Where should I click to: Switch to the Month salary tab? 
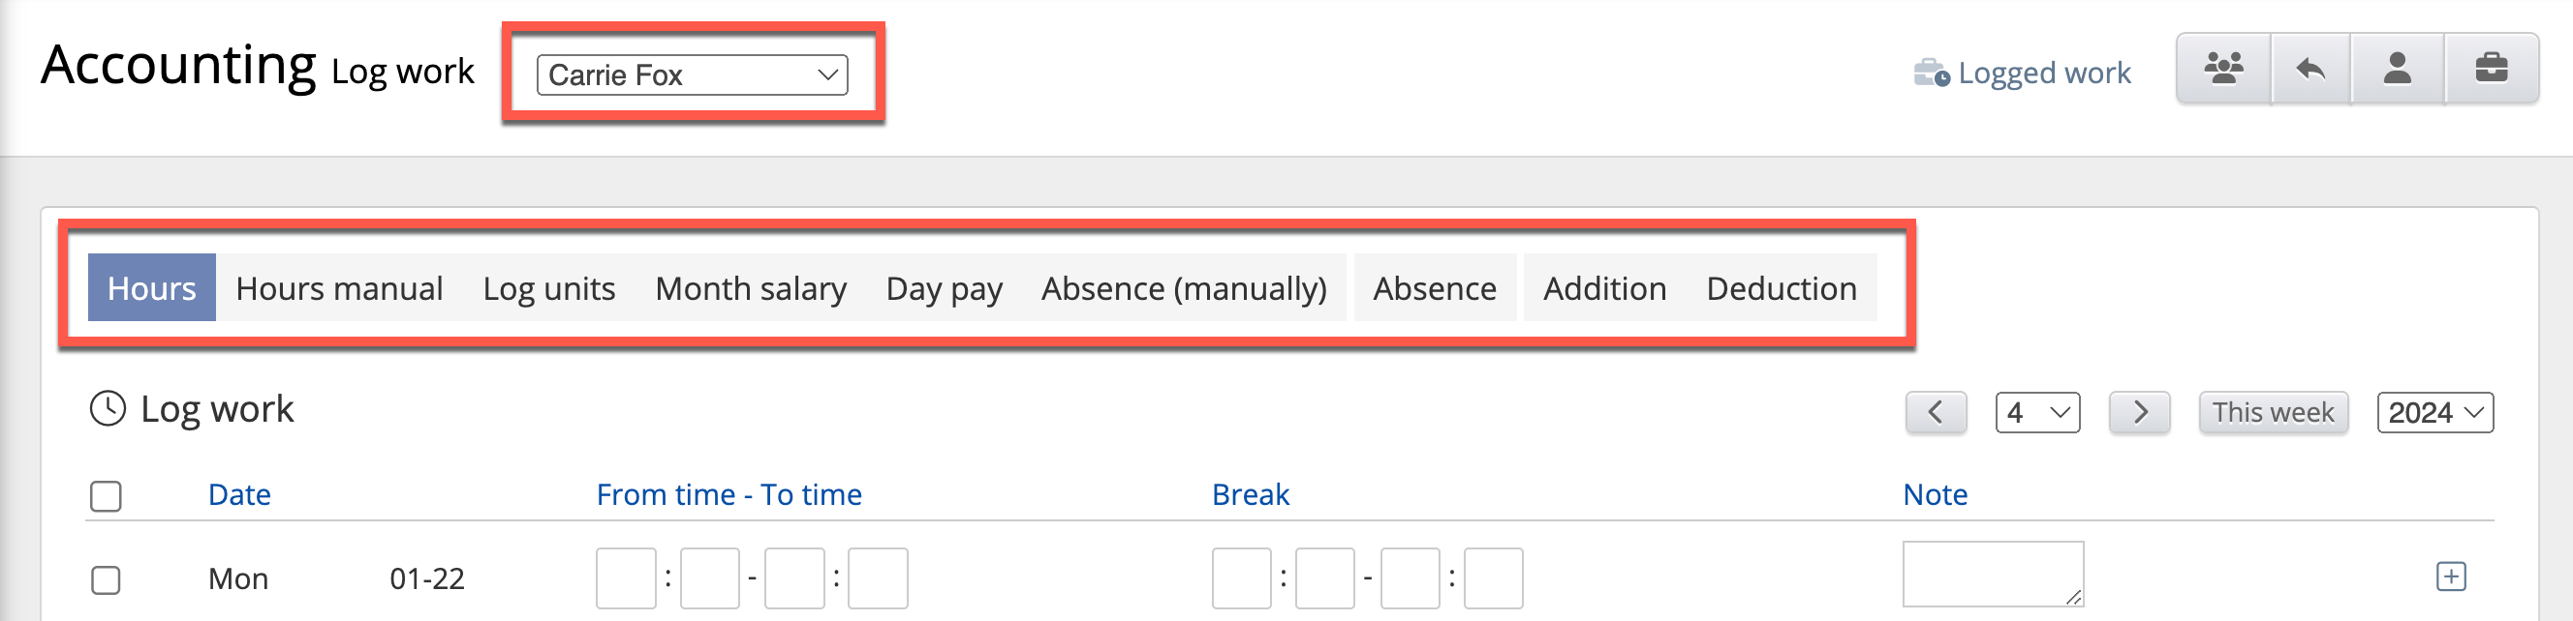(x=750, y=288)
